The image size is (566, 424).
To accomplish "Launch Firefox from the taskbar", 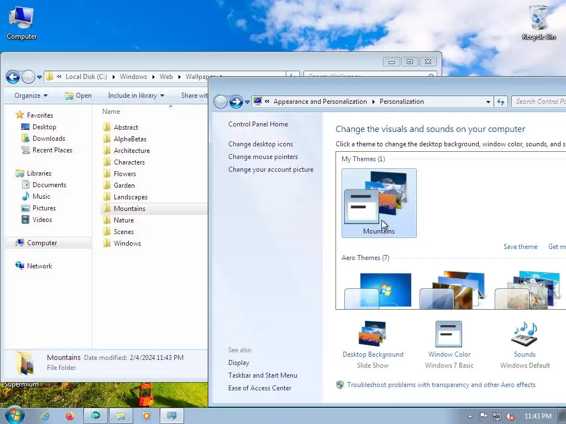I will pos(70,416).
